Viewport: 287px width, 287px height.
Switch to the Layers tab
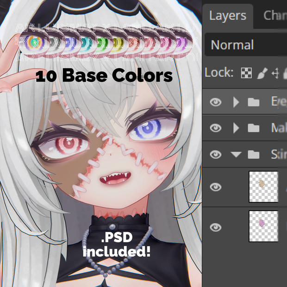coord(228,16)
